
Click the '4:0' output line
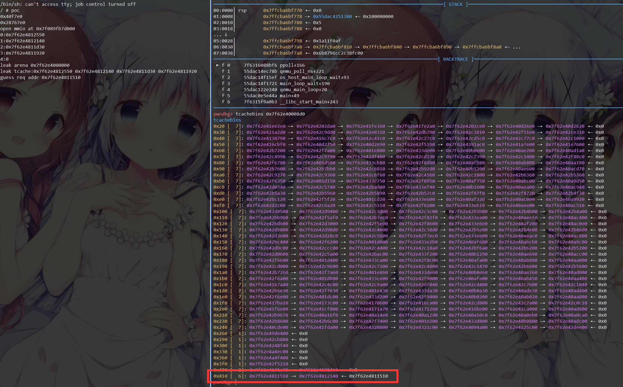pyautogui.click(x=4, y=59)
